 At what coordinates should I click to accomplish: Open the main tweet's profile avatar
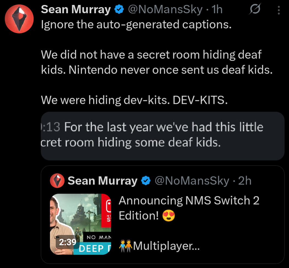click(19, 19)
